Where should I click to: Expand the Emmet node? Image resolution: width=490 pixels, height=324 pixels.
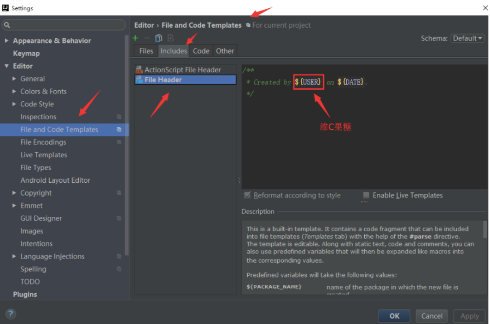click(x=14, y=206)
